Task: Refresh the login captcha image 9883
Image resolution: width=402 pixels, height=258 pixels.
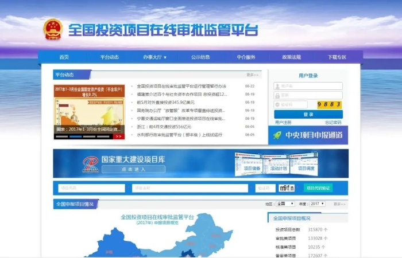Action: (x=330, y=104)
